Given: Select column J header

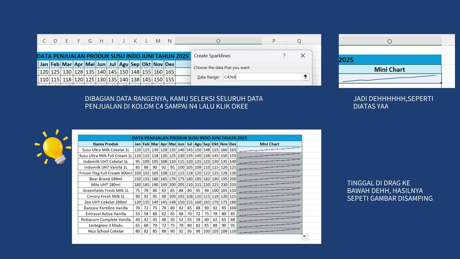Looking at the screenshot, I should pyautogui.click(x=124, y=41).
